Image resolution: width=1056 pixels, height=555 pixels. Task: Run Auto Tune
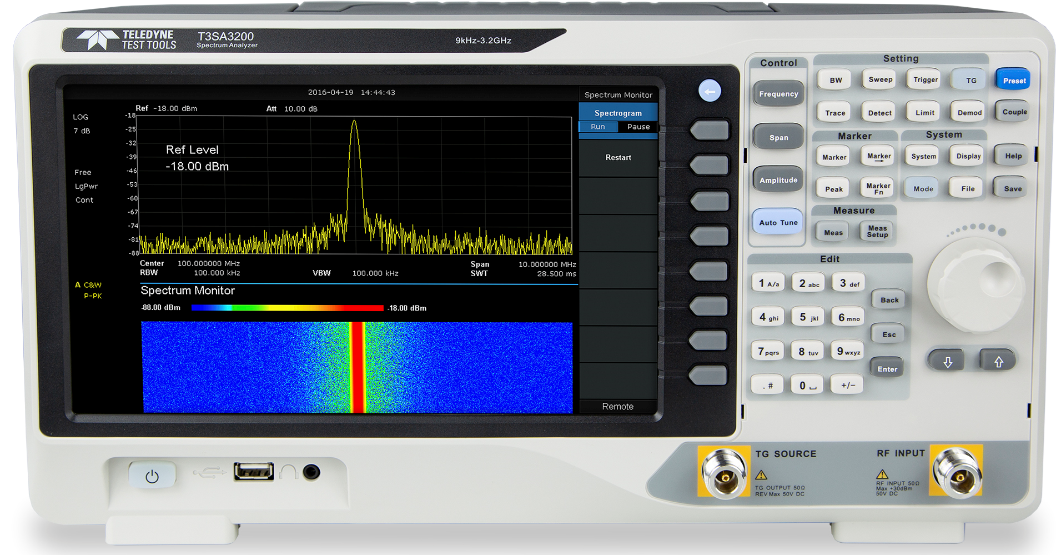pyautogui.click(x=778, y=222)
